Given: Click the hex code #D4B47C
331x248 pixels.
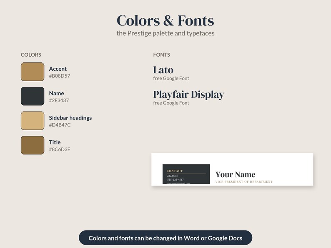Looking at the screenshot, I should click(x=60, y=125).
